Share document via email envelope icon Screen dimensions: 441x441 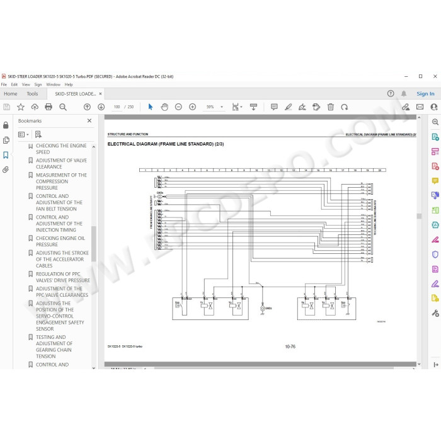[x=420, y=107]
